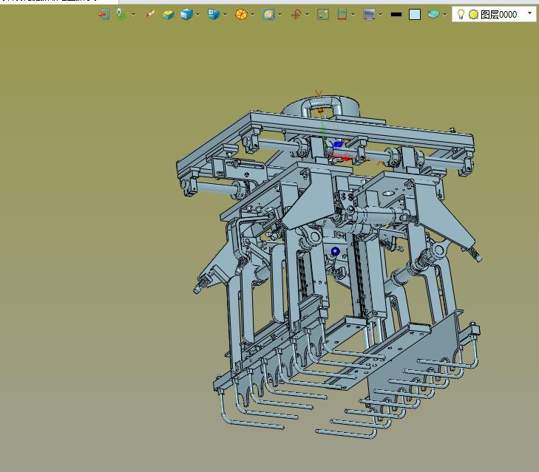Expand the arrow beside the orange sphere icon
The width and height of the screenshot is (539, 472).
point(253,14)
